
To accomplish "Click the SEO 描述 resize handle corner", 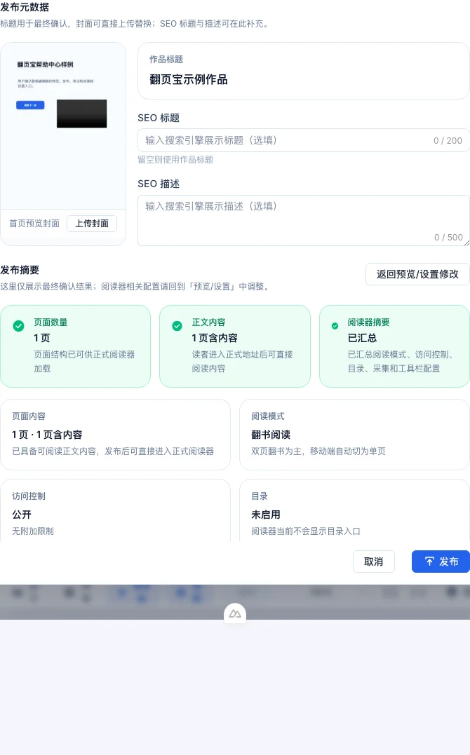I will point(466,243).
